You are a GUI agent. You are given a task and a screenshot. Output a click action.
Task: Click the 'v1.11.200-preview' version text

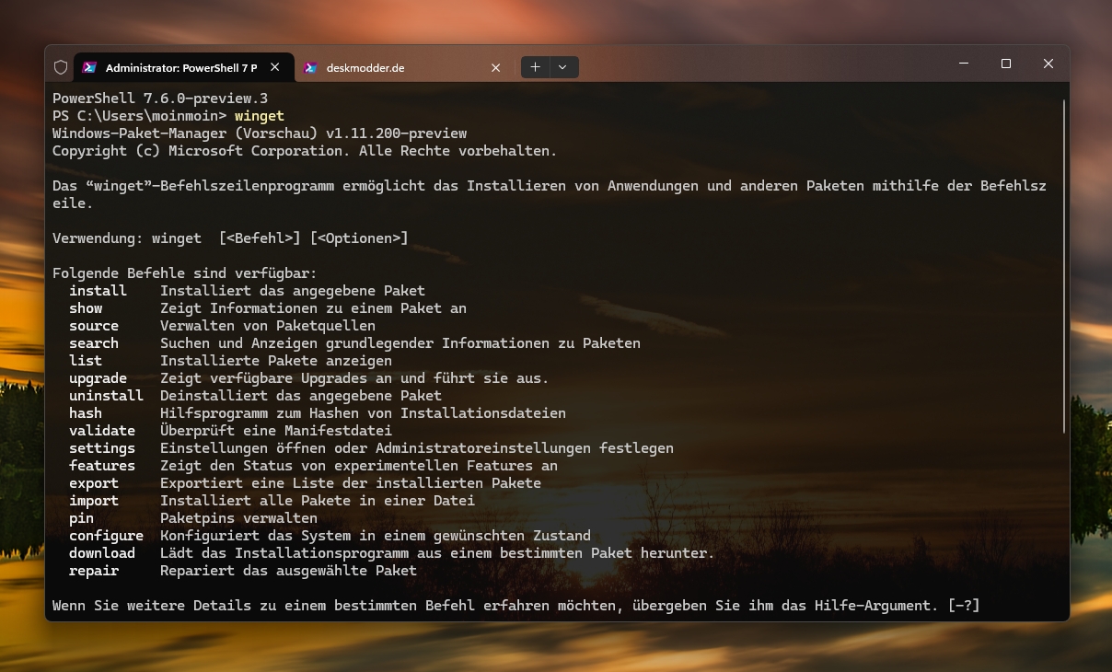tap(396, 133)
